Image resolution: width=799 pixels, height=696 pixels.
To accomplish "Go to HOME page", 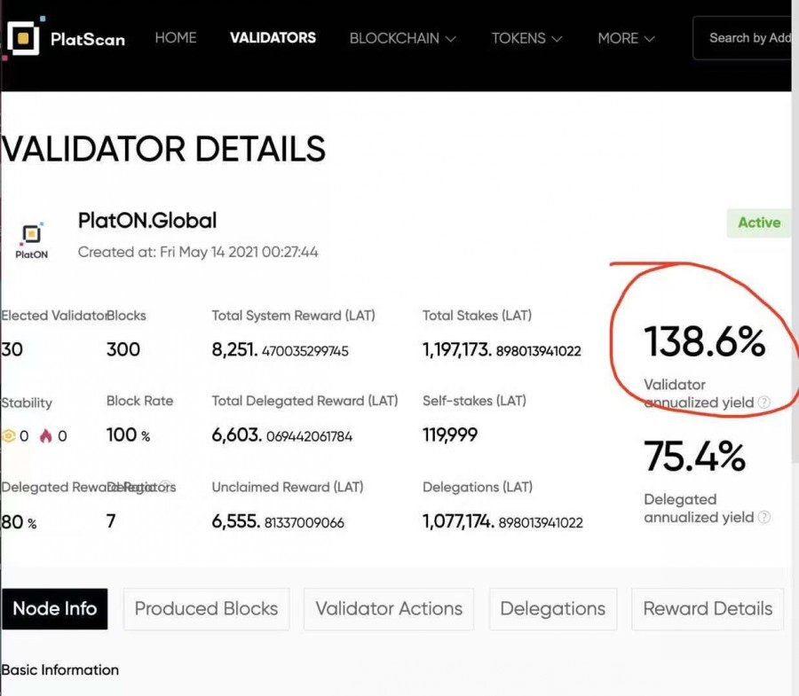I will 176,37.
